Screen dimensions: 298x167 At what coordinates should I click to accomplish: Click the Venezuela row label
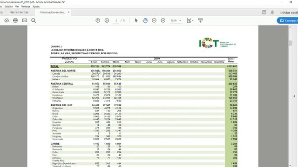(x=58, y=139)
